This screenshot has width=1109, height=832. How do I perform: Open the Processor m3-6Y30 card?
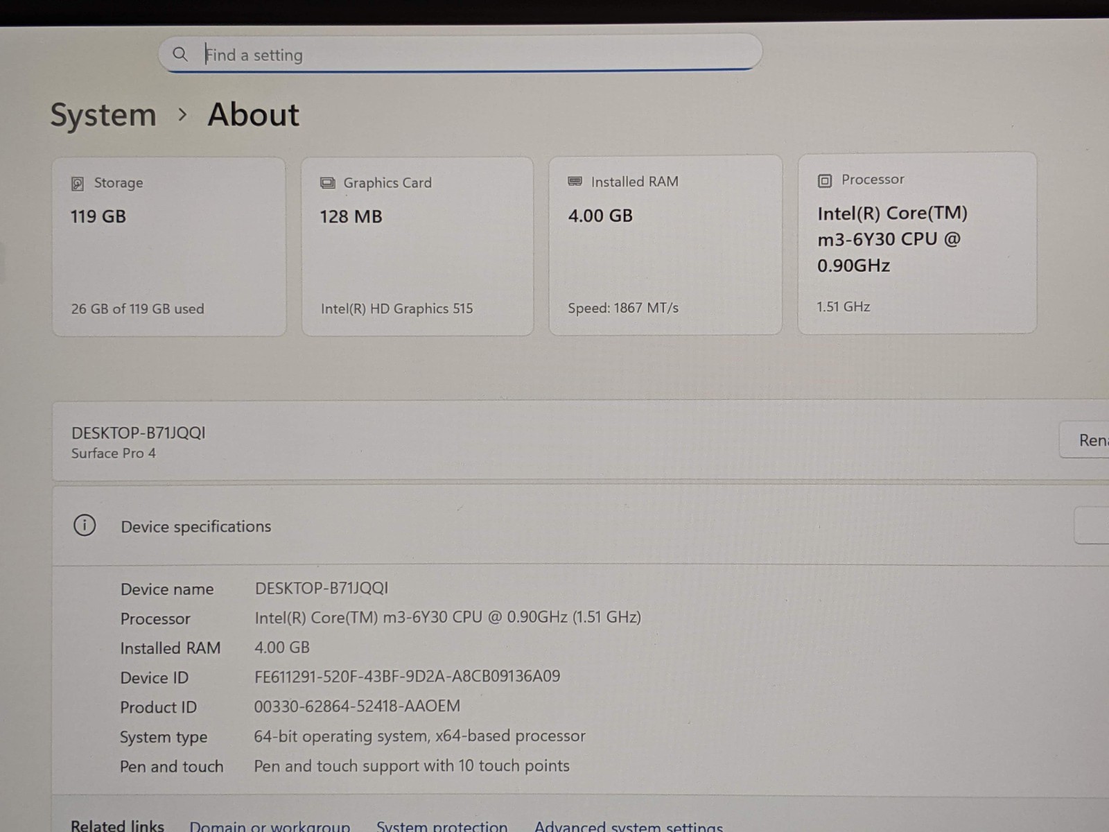coord(917,243)
